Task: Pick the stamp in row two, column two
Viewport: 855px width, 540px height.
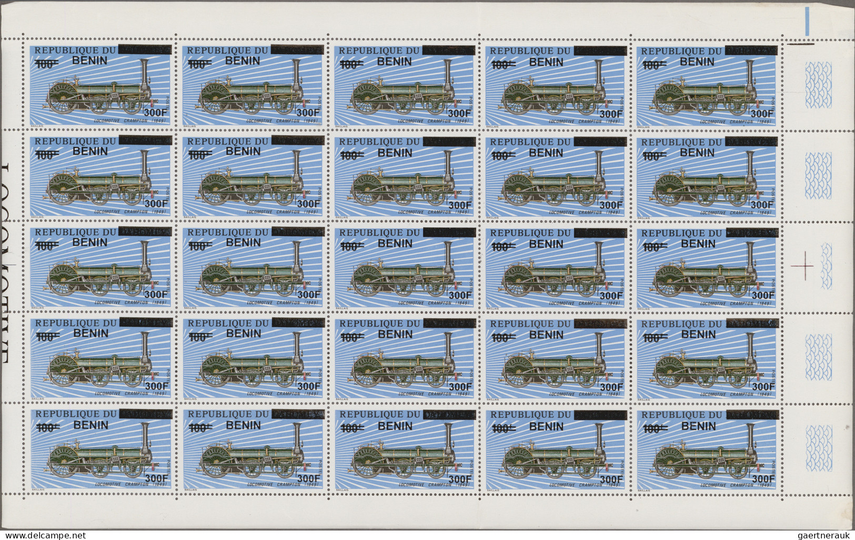Action: coord(253,176)
